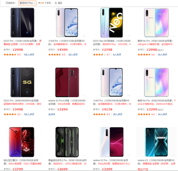This screenshot has height=171, width=178.
Task: Open 102人点评 reviews for iQOO Pro 12GB/128GB
Action: click(29, 55)
